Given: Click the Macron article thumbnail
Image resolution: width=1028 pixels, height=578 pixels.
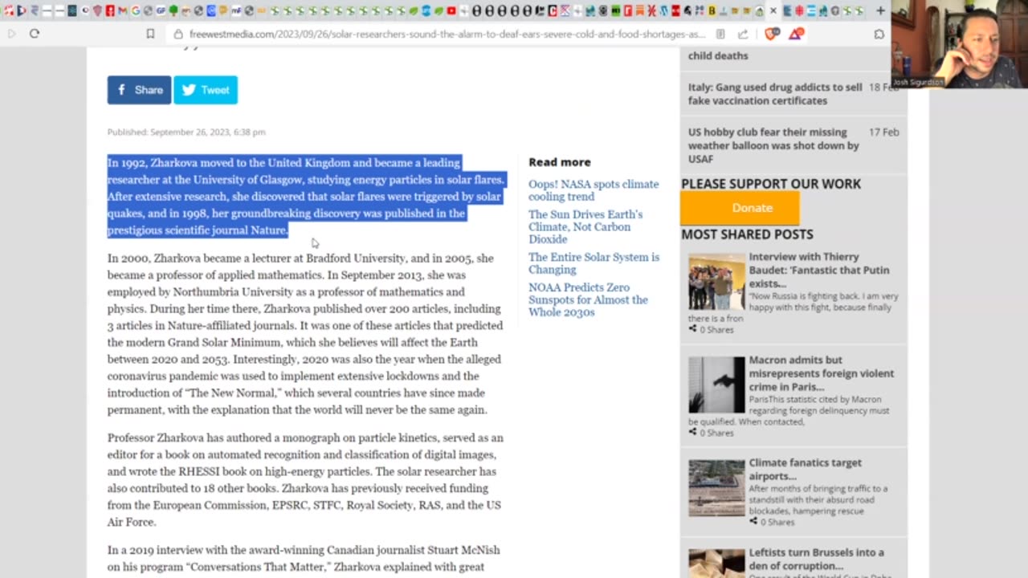Looking at the screenshot, I should click(x=716, y=385).
